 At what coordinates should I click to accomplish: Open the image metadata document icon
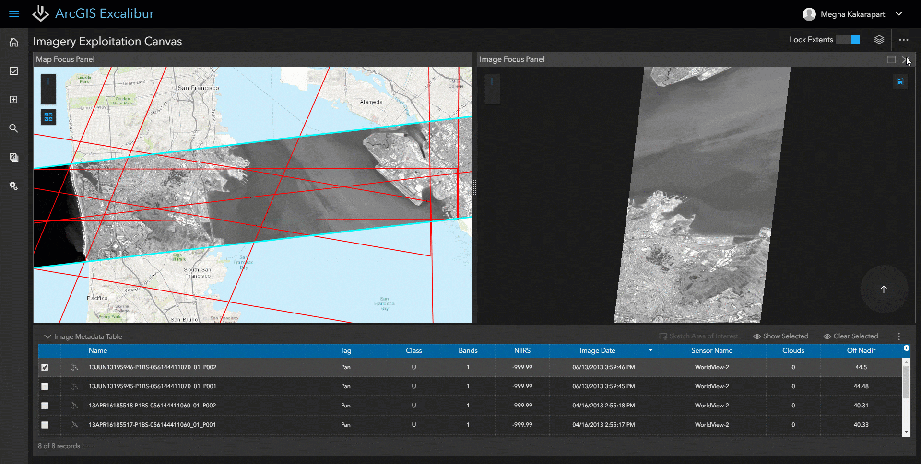(x=900, y=81)
